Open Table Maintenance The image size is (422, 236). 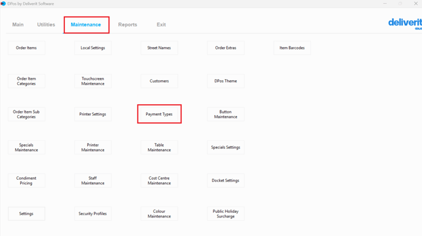coord(159,147)
